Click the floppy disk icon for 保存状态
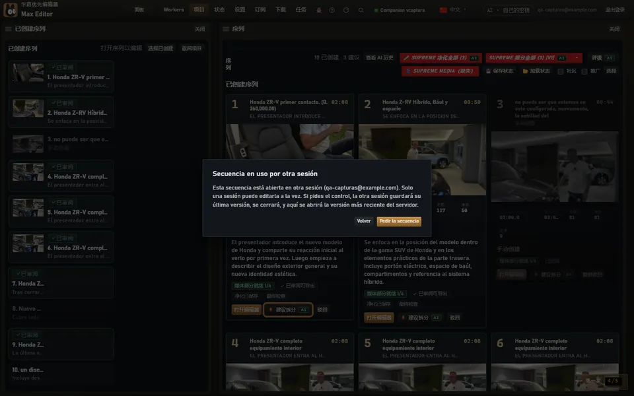This screenshot has width=634, height=396. pos(489,71)
